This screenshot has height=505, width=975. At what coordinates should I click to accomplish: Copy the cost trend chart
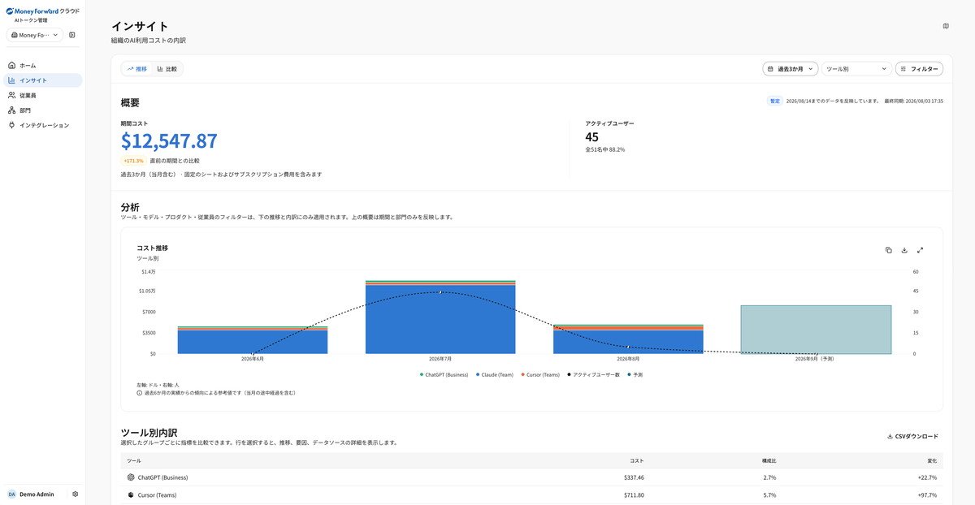point(889,250)
